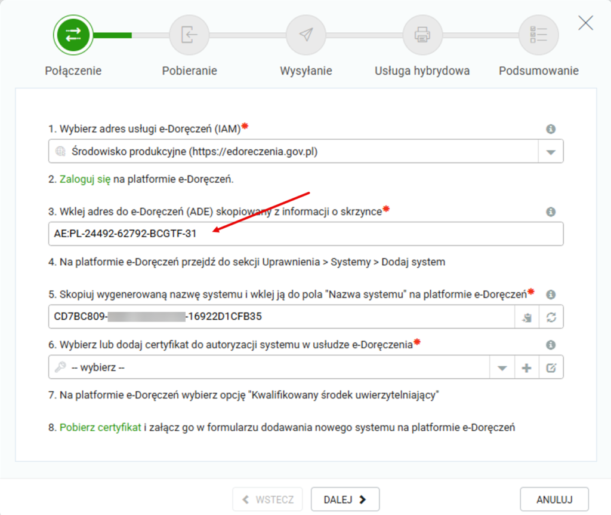Open info icon for system name field
This screenshot has height=515, width=611.
click(551, 294)
